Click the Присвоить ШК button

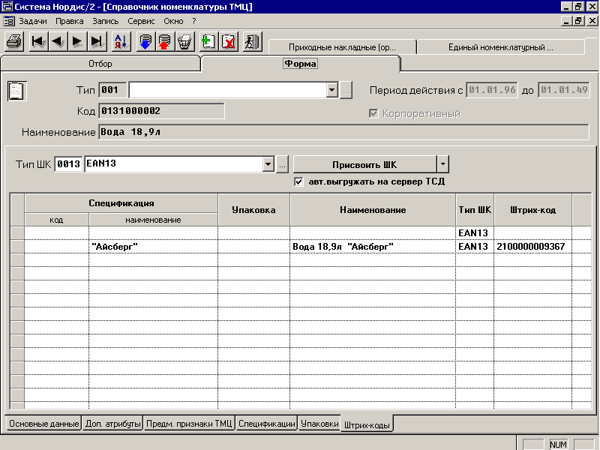coord(364,164)
